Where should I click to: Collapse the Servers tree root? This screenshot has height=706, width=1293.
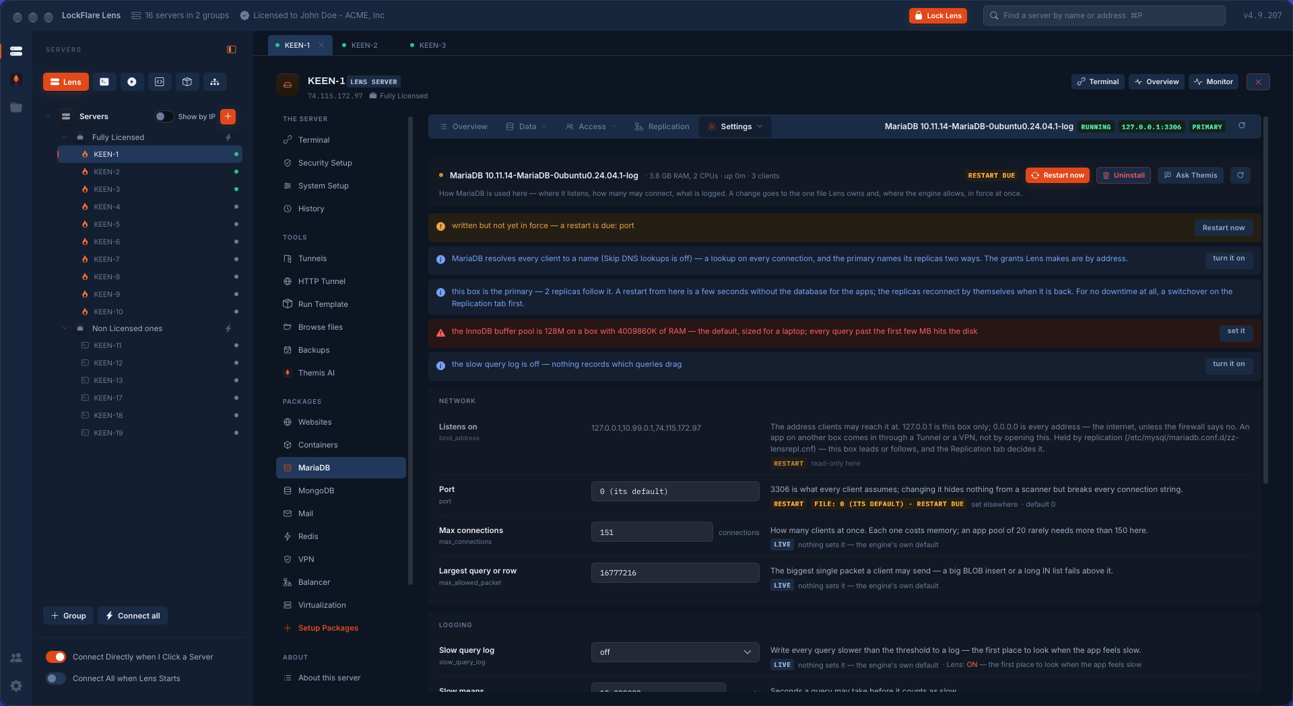coord(47,116)
